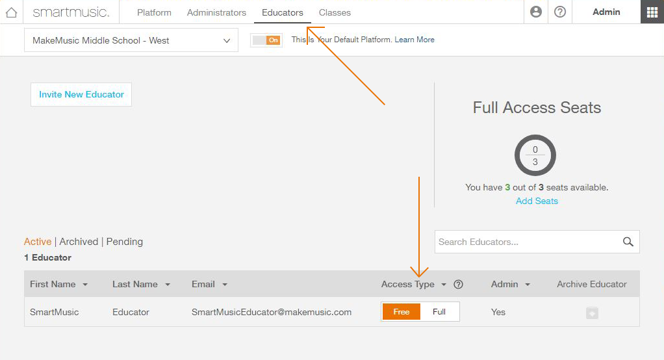
Task: Set access type to Full
Action: pos(439,312)
